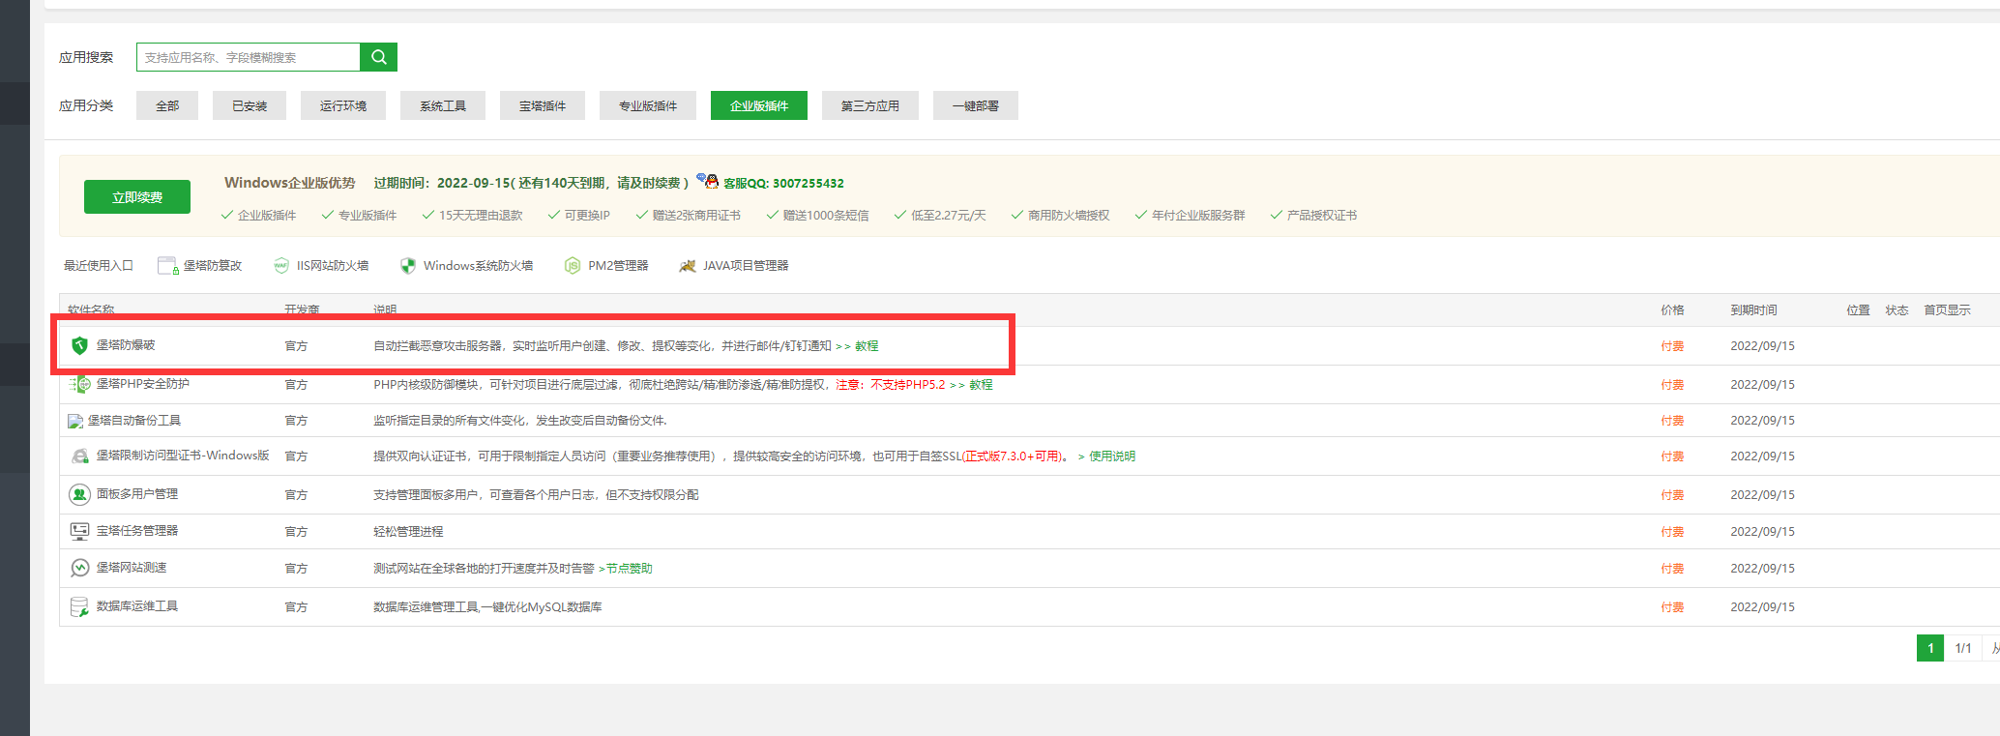Click 付费 price for 堡塔PHP安全防护
The width and height of the screenshot is (2000, 736).
point(1672,384)
